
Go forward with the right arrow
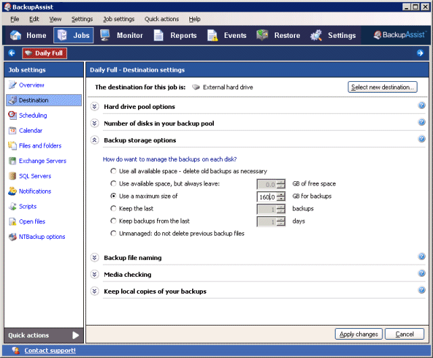[420, 53]
